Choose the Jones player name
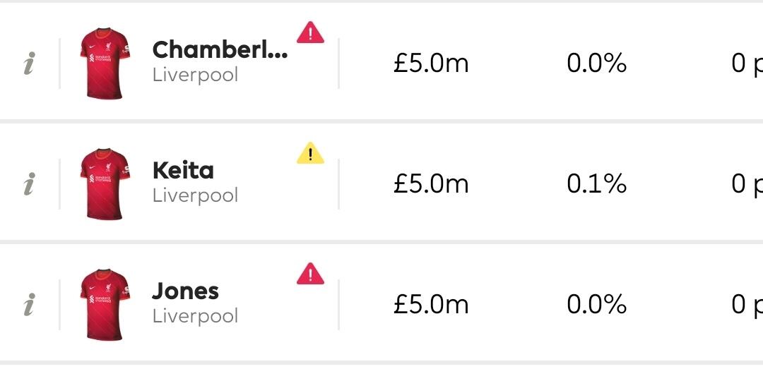This screenshot has height=369, width=763. coord(186,291)
